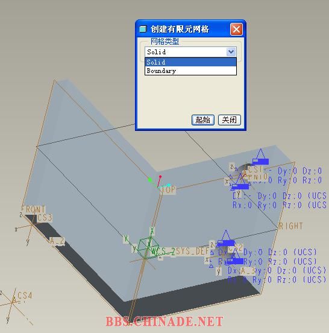Click the dialog title bar icon

click(x=143, y=29)
